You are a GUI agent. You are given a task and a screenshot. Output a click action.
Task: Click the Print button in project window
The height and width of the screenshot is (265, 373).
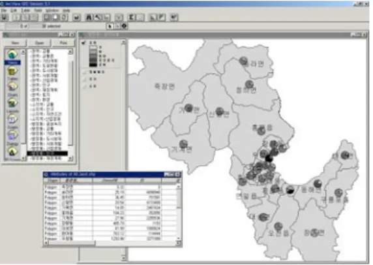coord(63,42)
